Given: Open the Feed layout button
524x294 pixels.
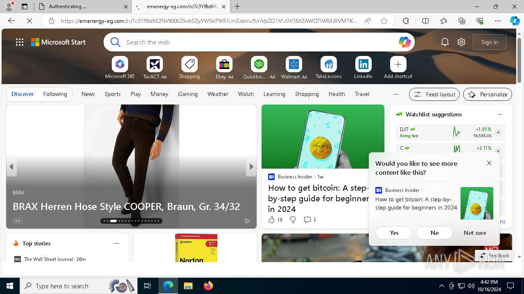Looking at the screenshot, I should coord(434,94).
